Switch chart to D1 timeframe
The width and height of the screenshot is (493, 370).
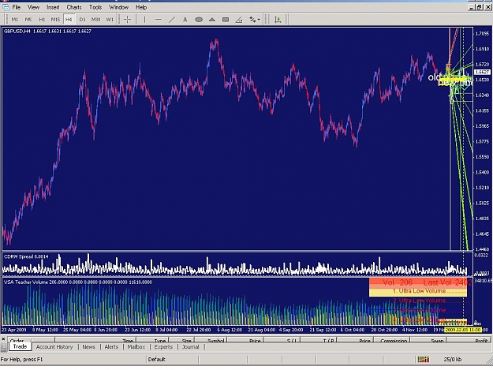pos(82,20)
